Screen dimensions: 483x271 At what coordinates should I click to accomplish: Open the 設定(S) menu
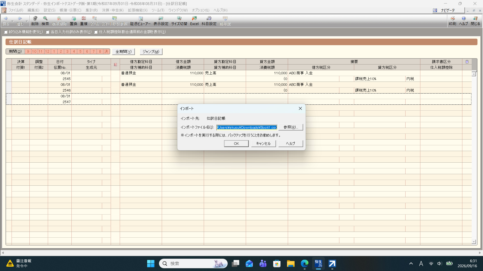49,10
